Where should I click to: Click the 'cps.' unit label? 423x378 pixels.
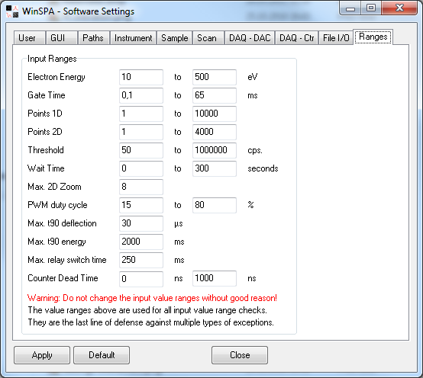point(255,150)
